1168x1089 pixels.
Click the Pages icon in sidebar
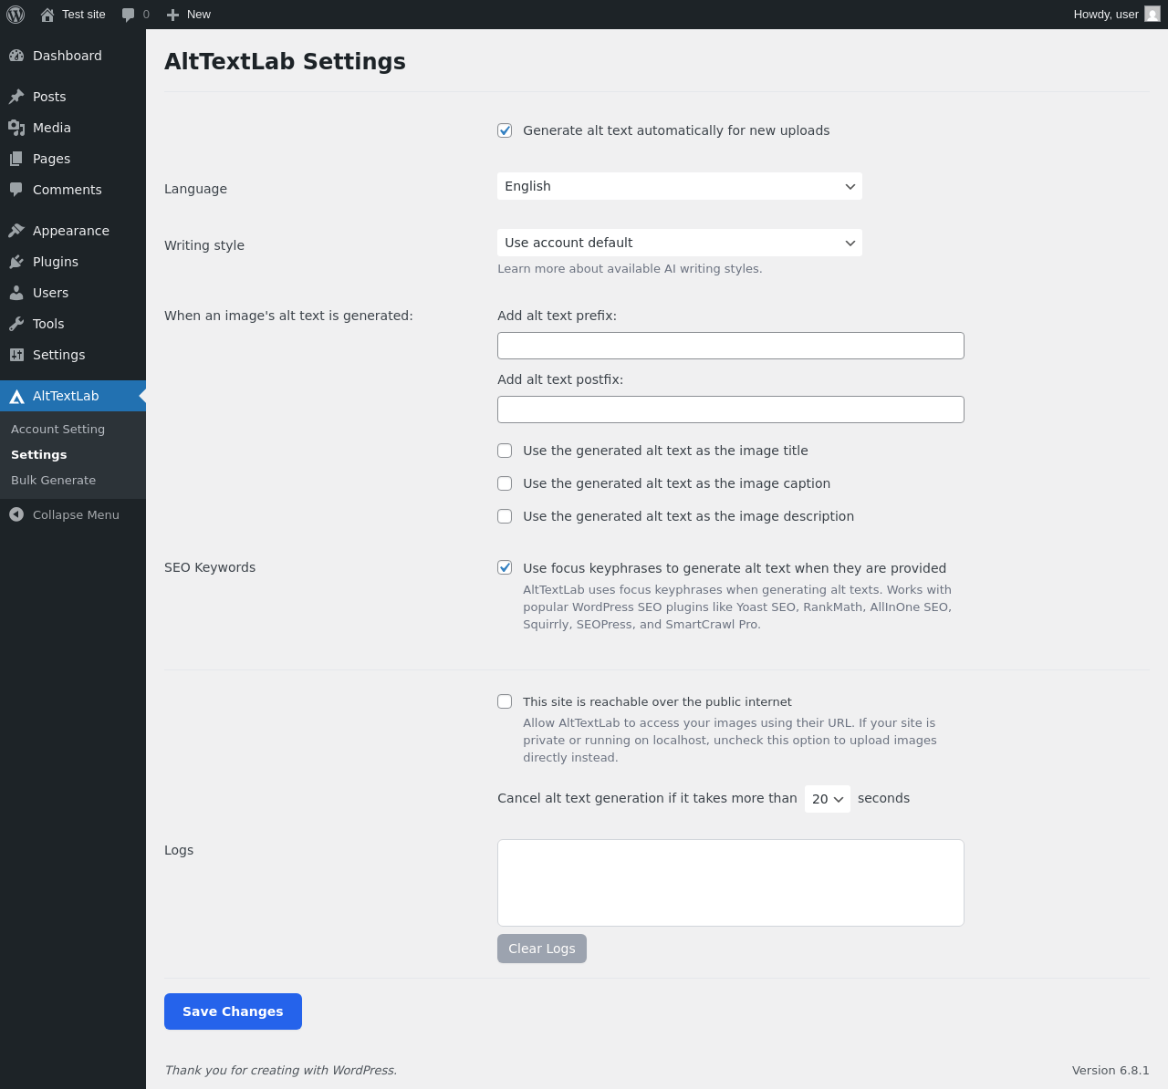(16, 159)
